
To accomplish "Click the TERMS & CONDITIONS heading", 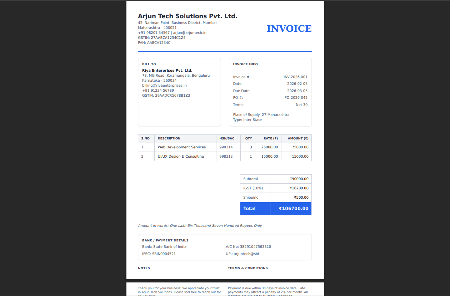I will tap(248, 268).
